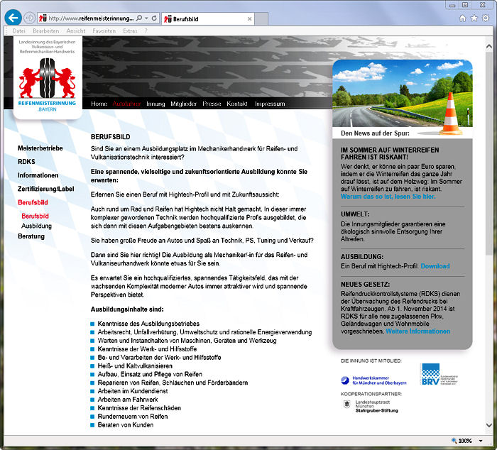
Task: Open the Ansicht menu
Action: [76, 31]
